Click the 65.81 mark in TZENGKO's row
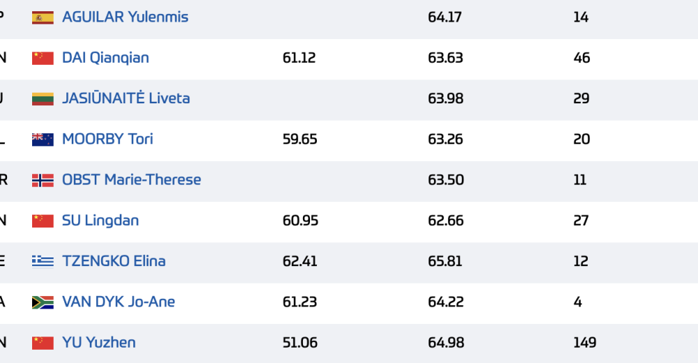698x363 pixels. point(445,261)
